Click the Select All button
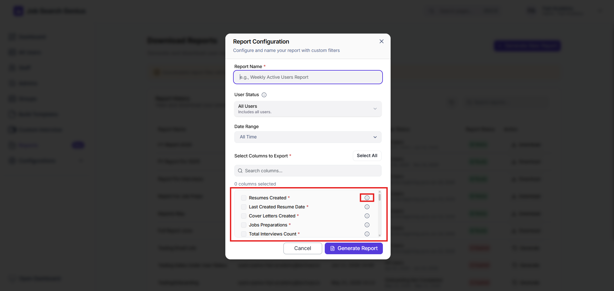This screenshot has height=291, width=614. pos(367,156)
